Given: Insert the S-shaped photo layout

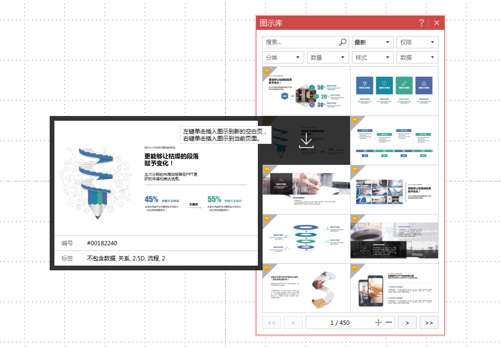Looking at the screenshot, I should 306,288.
